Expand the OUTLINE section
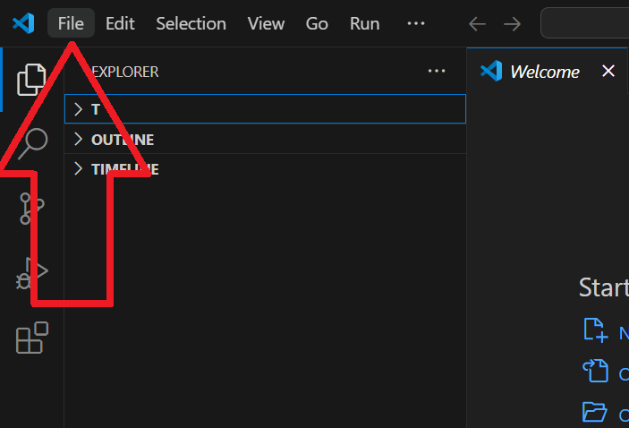 pyautogui.click(x=265, y=140)
